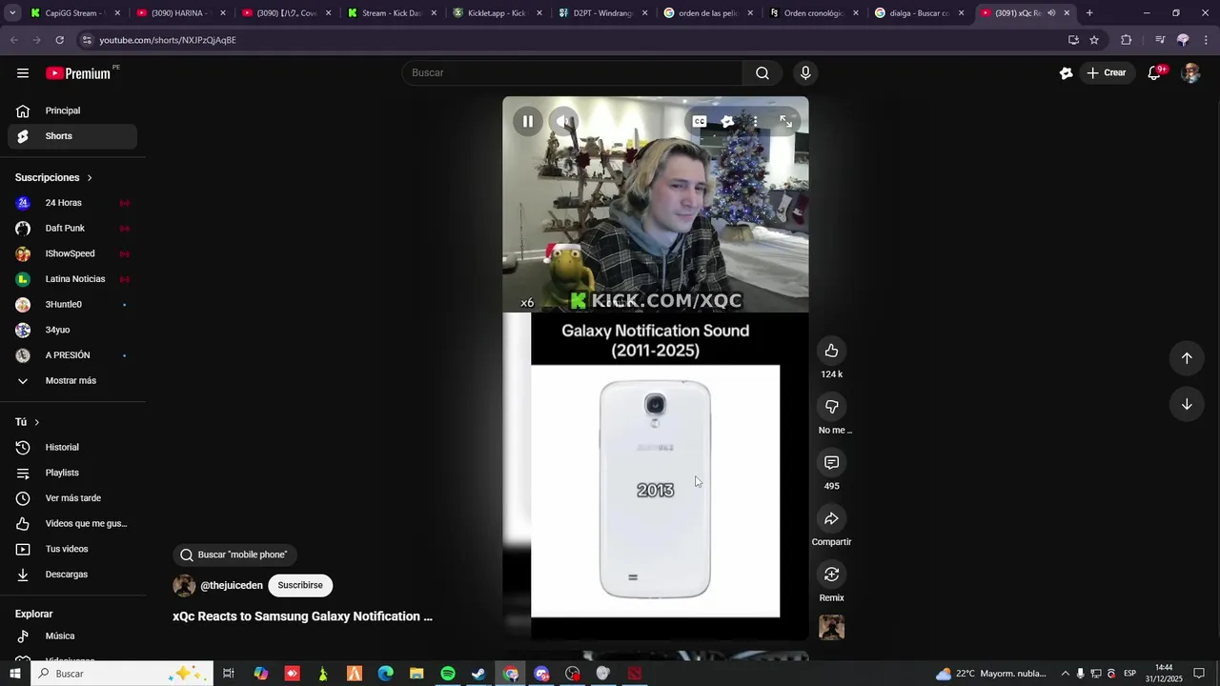
Task: Like the Short with thumbs up
Action: [x=831, y=351]
